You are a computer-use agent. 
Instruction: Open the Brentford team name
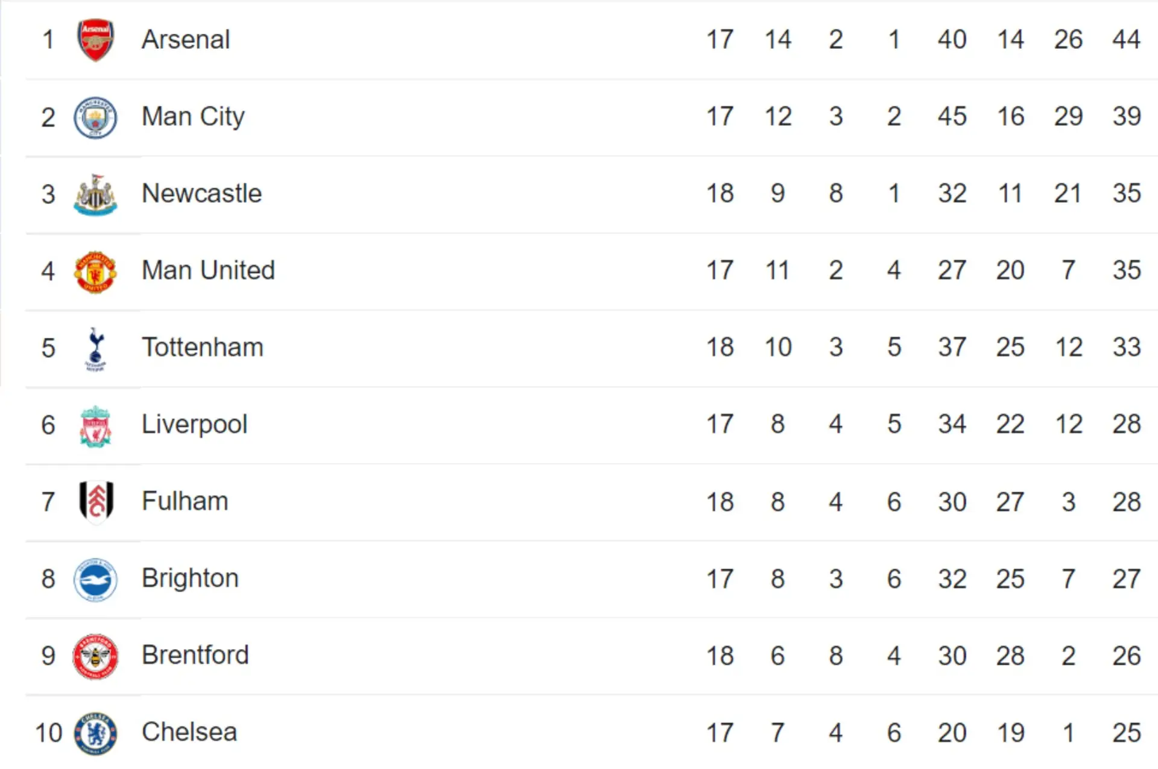[x=195, y=655]
